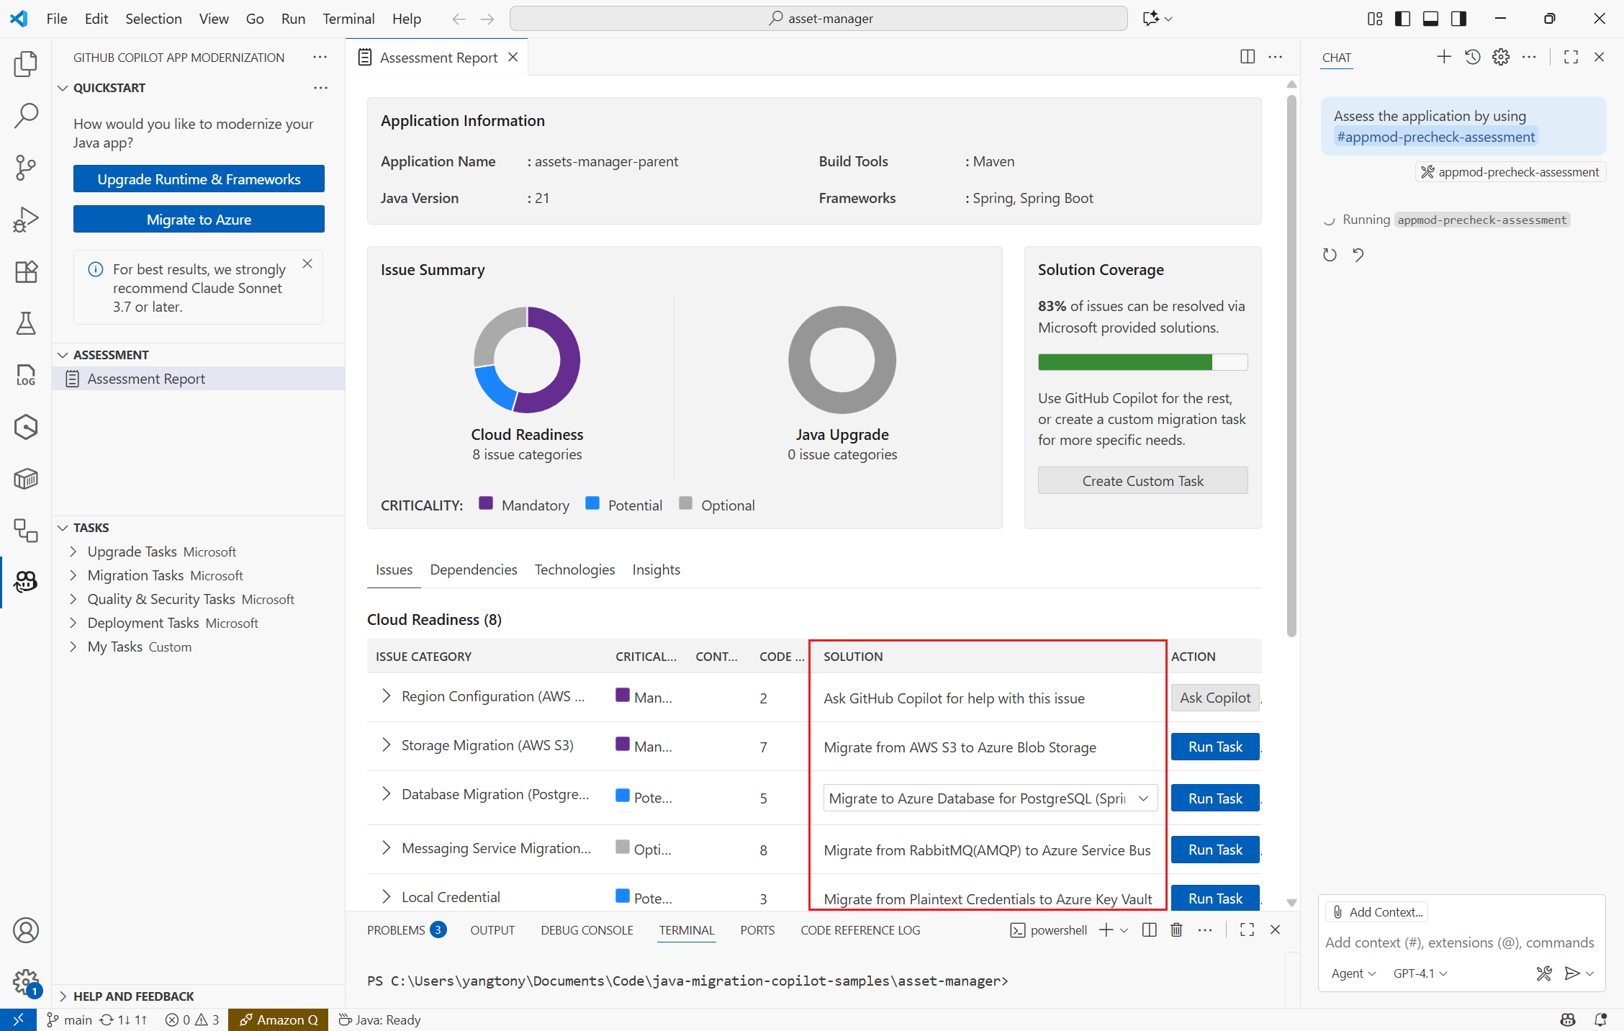
Task: Open chat history clock icon
Action: click(x=1472, y=57)
